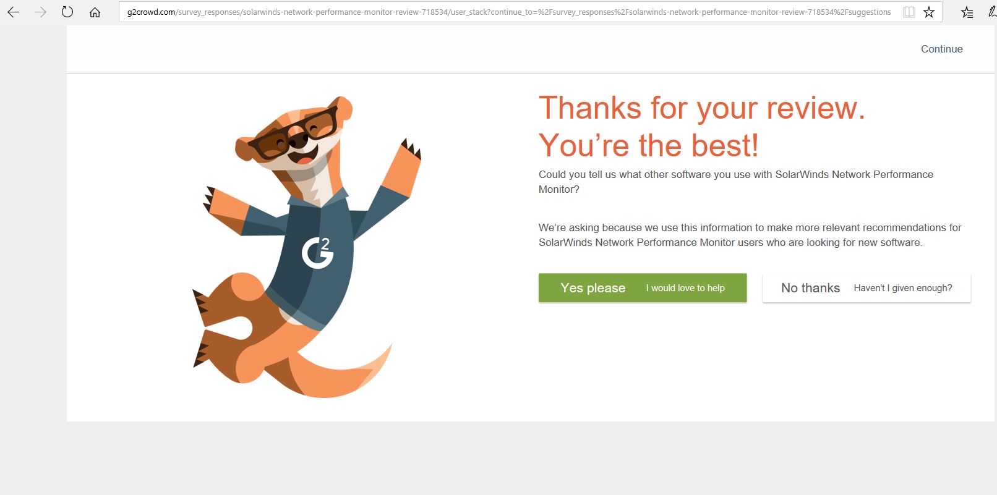Open the favorites hub icon
Screen dimensions: 997x495
pyautogui.click(x=967, y=12)
